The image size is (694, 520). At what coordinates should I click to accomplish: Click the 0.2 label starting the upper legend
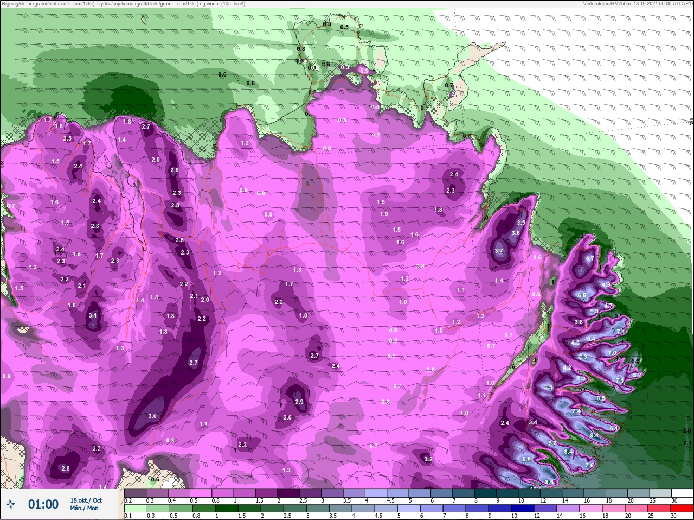128,500
